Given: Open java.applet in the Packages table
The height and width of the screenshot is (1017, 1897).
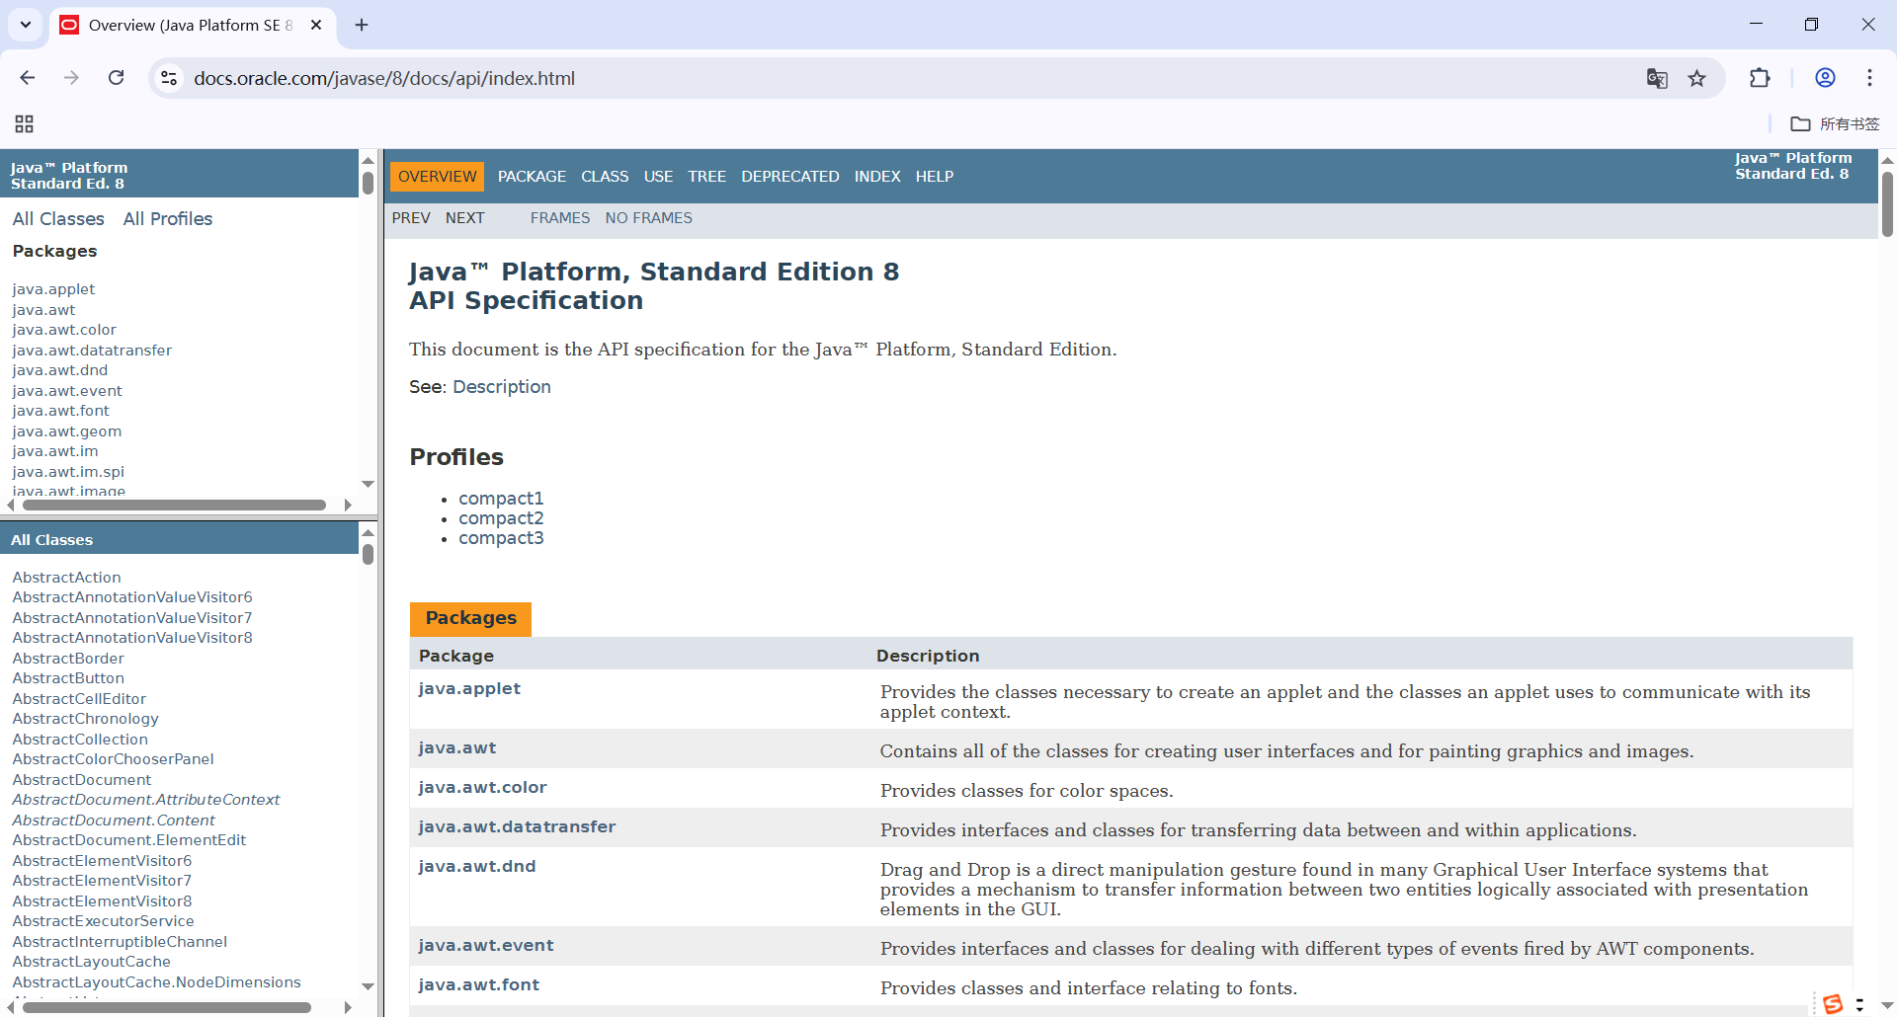Looking at the screenshot, I should click(x=469, y=688).
